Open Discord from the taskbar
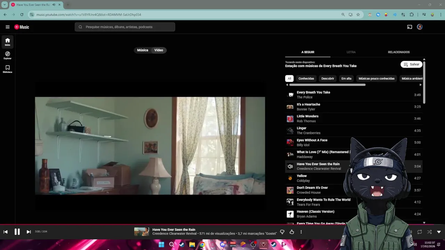The width and height of the screenshot is (445, 250). click(x=222, y=244)
